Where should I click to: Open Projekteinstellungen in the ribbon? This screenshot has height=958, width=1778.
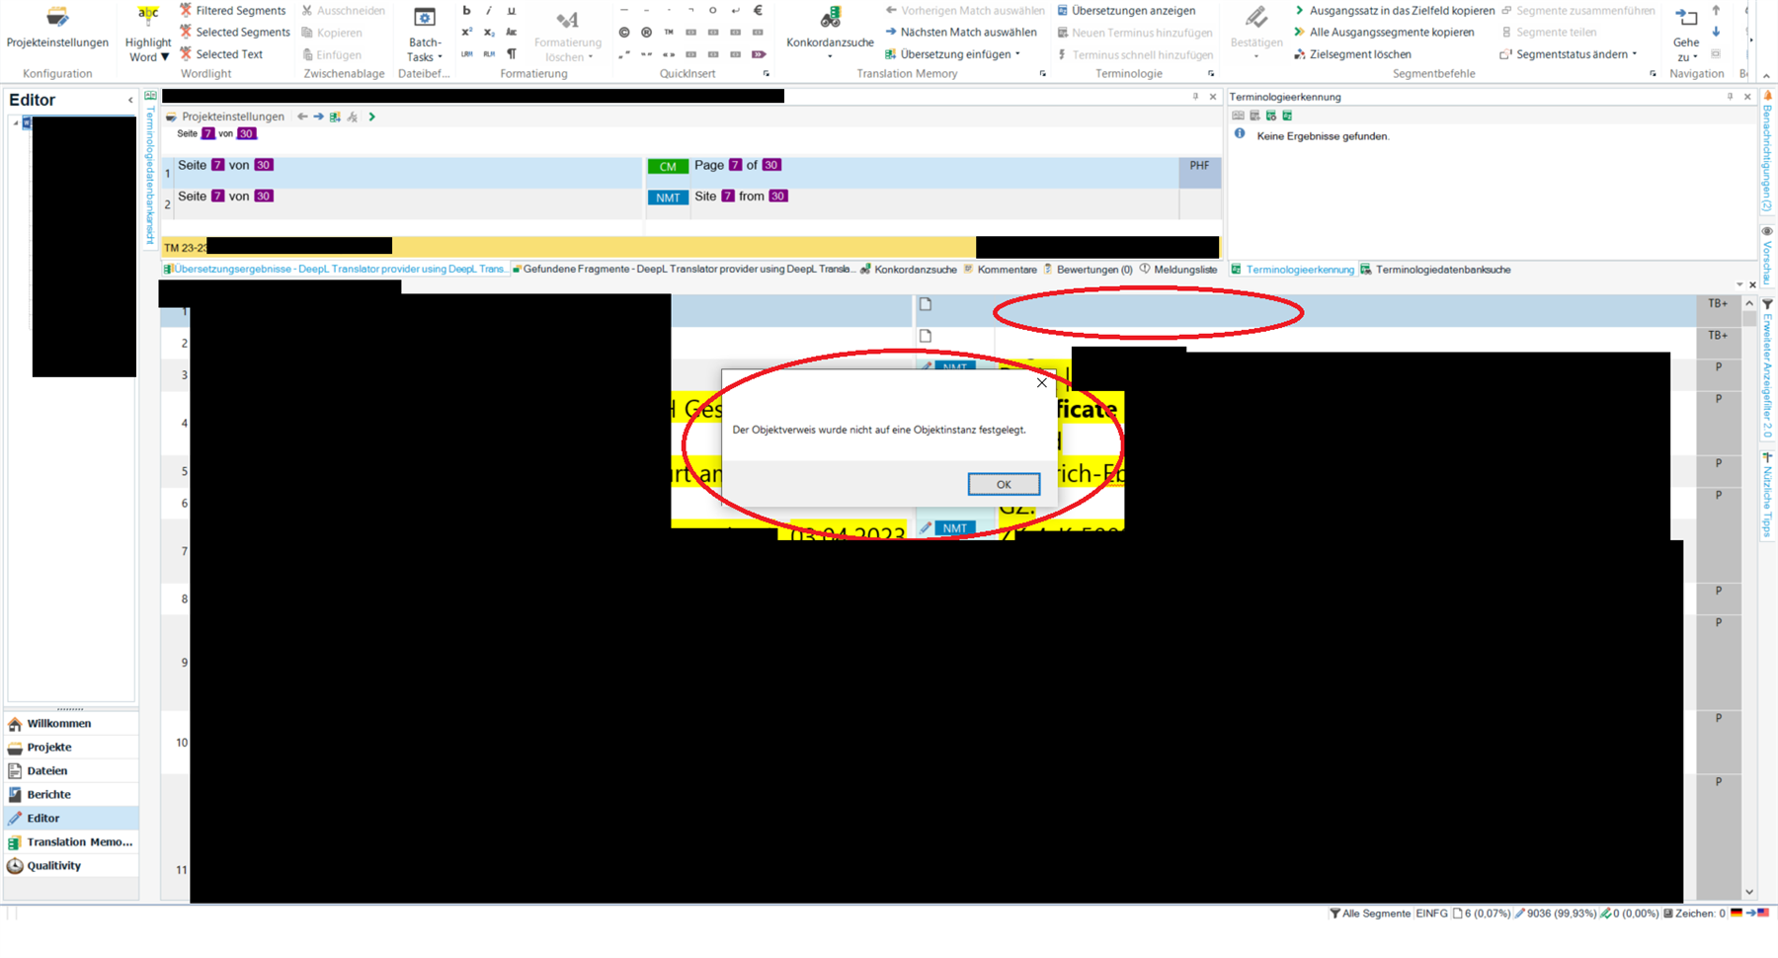click(x=57, y=27)
